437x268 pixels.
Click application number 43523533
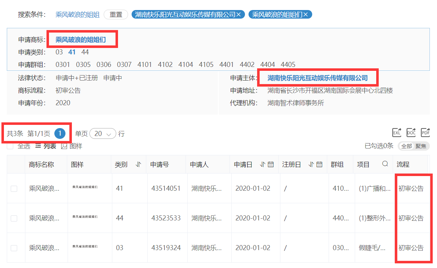[166, 218]
